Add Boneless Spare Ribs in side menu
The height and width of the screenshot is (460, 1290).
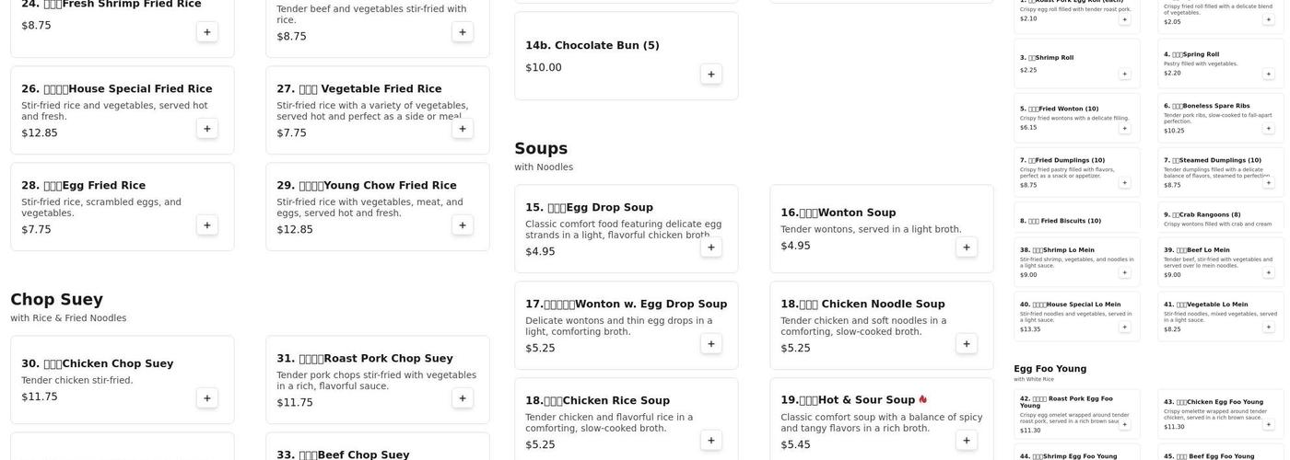coord(1268,128)
